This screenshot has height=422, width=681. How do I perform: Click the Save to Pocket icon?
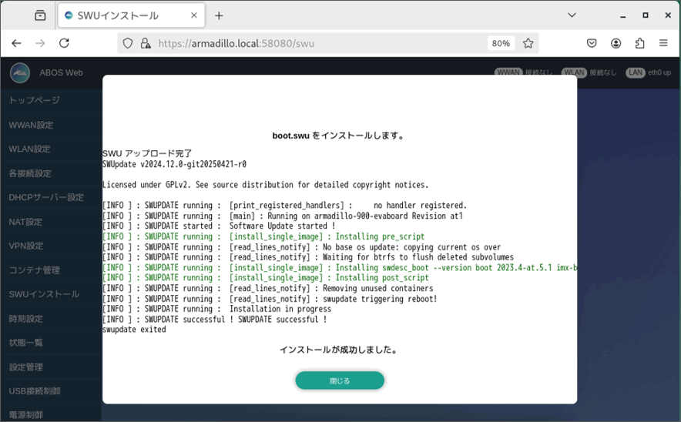592,44
